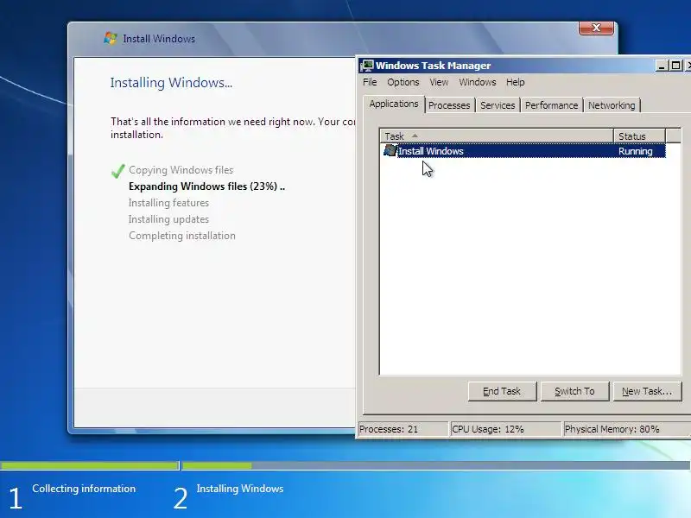Click the Physical Memory: 80% status entry
The height and width of the screenshot is (518, 691).
[x=625, y=429]
